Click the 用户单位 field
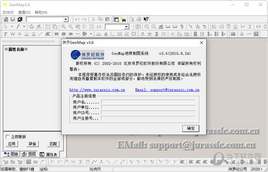 [148, 107]
